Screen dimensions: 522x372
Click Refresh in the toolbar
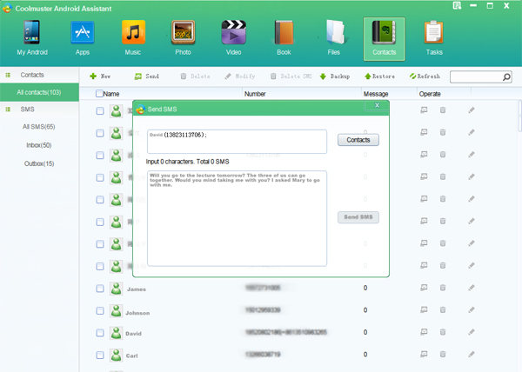[x=425, y=76]
